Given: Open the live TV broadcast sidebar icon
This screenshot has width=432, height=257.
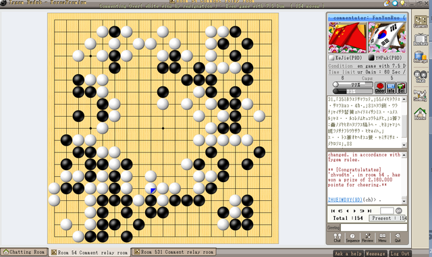Looking at the screenshot, I should point(421,39).
